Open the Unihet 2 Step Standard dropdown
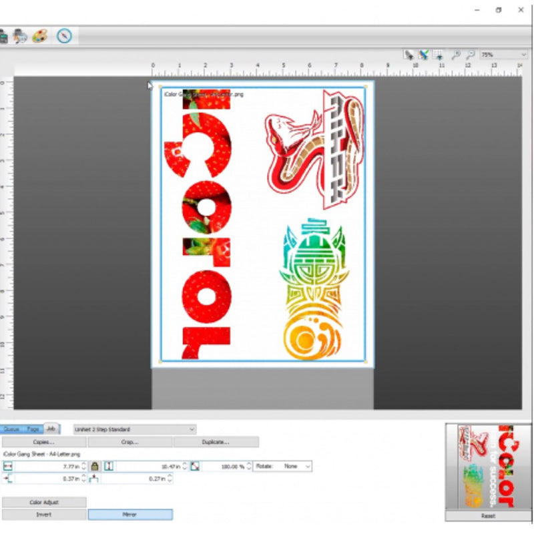Screen dimensions: 534x534 pos(134,429)
